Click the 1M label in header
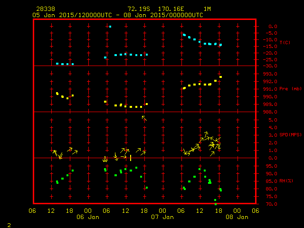The height and width of the screenshot is (228, 304). [207, 9]
